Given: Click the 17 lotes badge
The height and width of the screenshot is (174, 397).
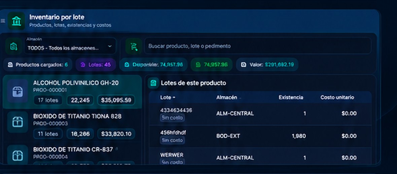Looking at the screenshot, I should 48,100.
